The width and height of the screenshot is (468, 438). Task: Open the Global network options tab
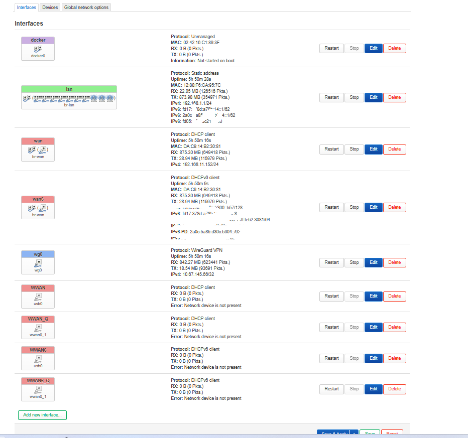tap(86, 8)
